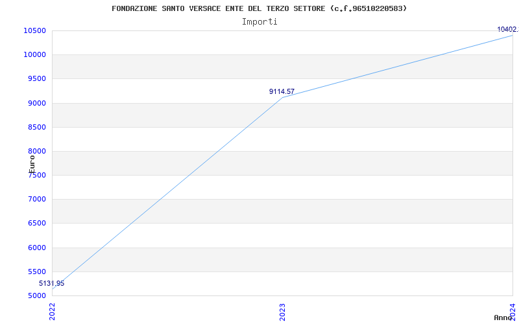Click the y-axis value 7000

pyautogui.click(x=36, y=200)
